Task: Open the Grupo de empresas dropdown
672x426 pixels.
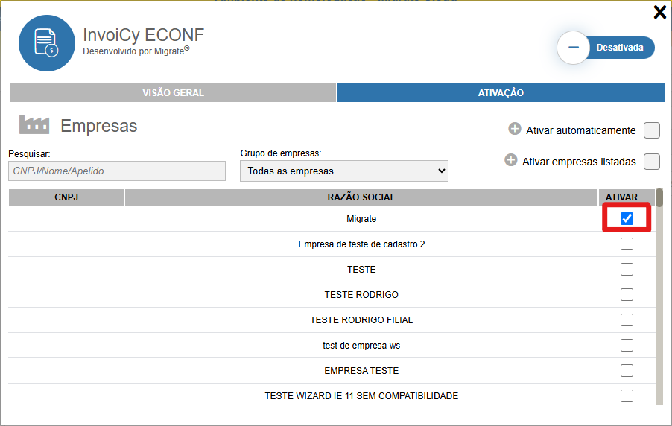Action: tap(343, 171)
